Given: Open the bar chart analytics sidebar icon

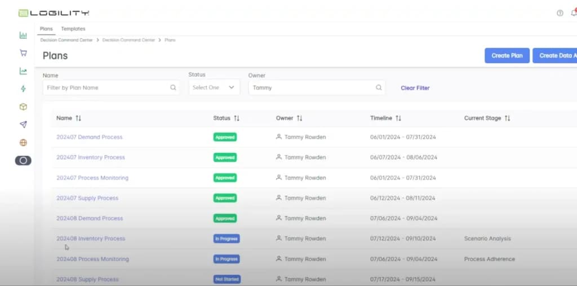Looking at the screenshot, I should 23,35.
